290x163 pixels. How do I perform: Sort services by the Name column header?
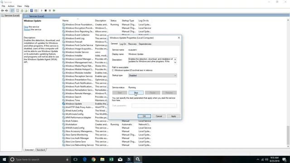[x=65, y=20]
